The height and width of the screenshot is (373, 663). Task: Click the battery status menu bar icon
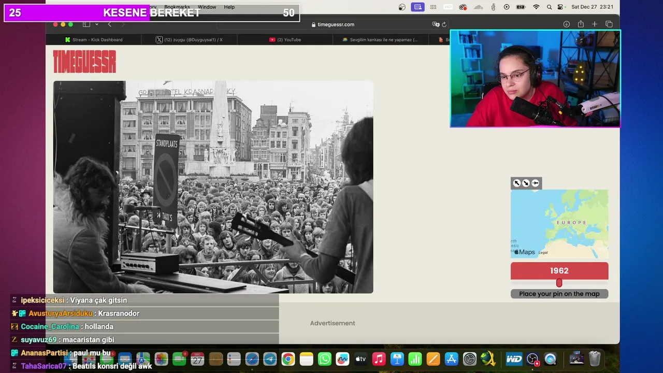click(521, 7)
